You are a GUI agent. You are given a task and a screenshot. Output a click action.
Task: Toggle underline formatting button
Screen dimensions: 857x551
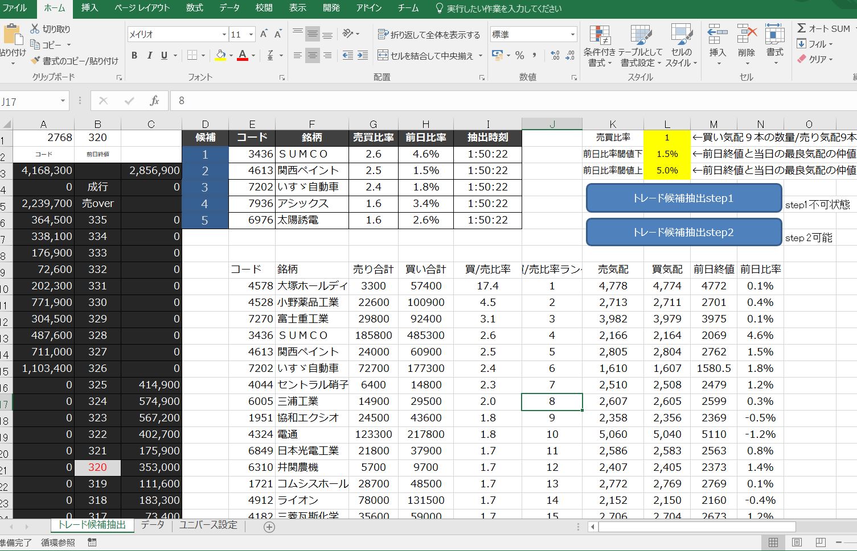(x=164, y=55)
